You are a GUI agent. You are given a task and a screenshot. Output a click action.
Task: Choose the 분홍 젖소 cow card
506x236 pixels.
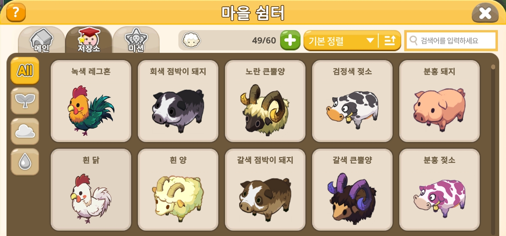[439, 190]
